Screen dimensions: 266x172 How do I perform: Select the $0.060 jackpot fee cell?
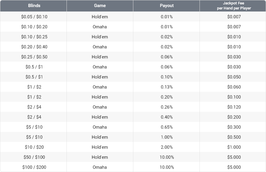coord(234,87)
